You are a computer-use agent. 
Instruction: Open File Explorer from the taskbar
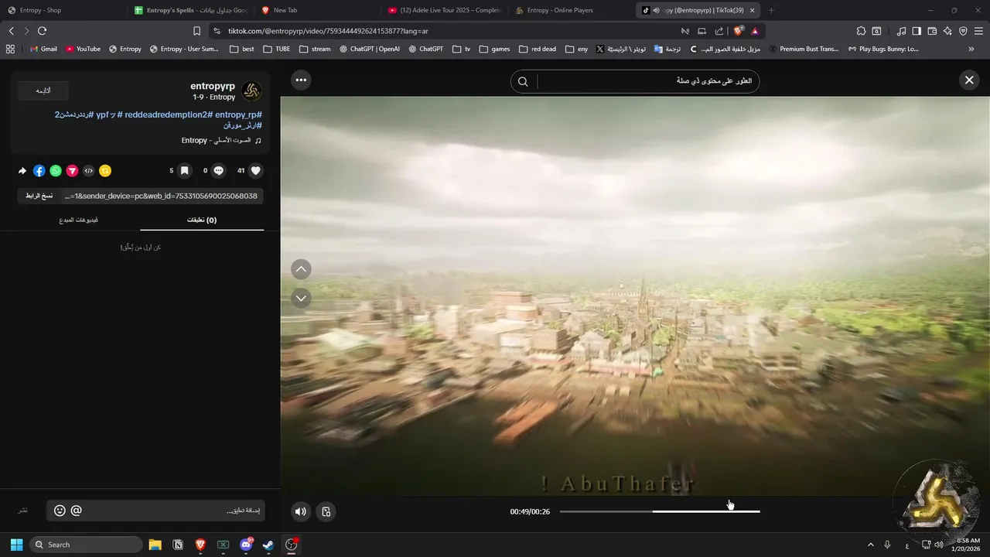point(155,545)
